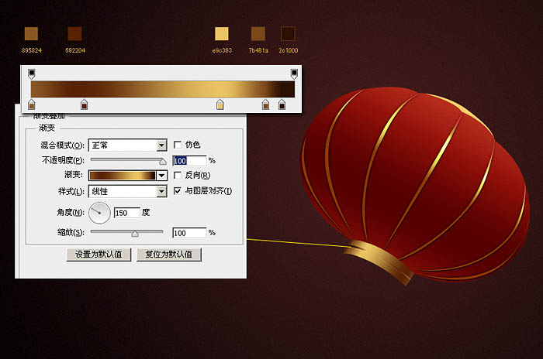Click the hex label text e9c363
543x359 pixels.
click(x=222, y=50)
